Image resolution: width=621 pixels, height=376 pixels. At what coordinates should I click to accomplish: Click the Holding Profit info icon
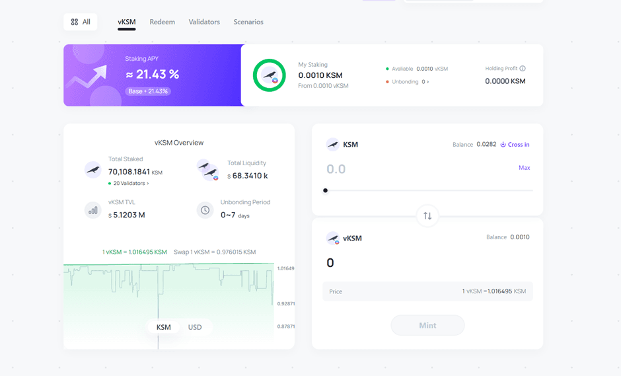(523, 69)
